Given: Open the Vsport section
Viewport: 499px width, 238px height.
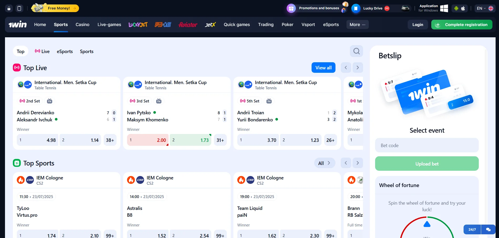Looking at the screenshot, I should (308, 24).
